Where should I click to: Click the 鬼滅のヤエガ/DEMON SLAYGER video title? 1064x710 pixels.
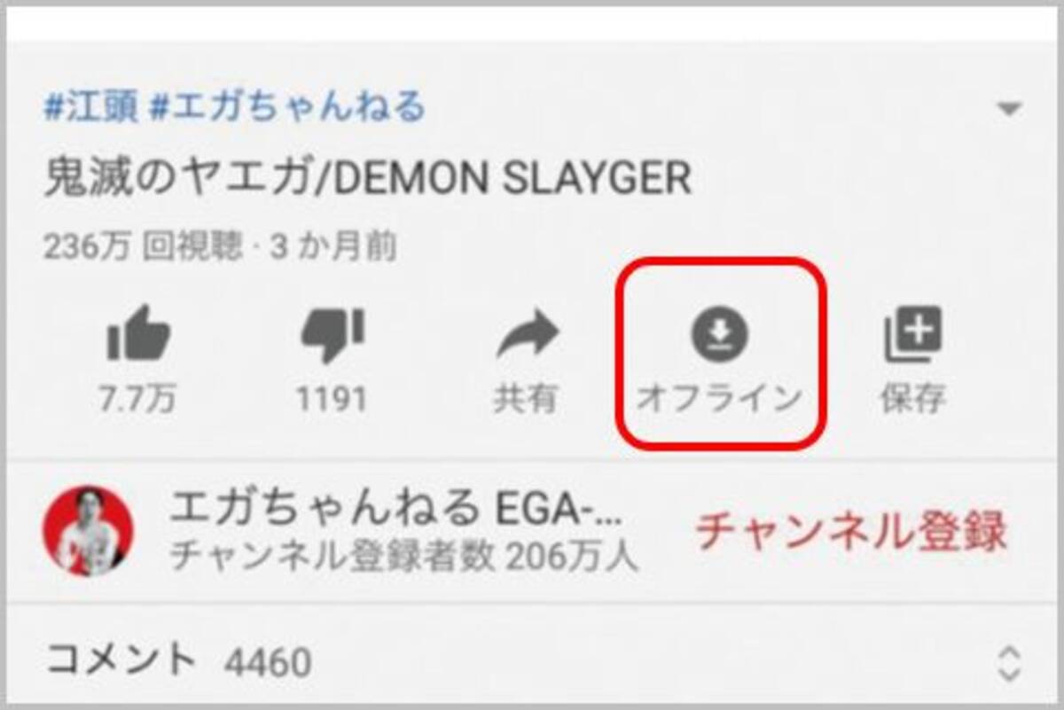(x=367, y=180)
